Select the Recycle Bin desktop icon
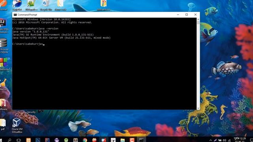 [46, 5]
